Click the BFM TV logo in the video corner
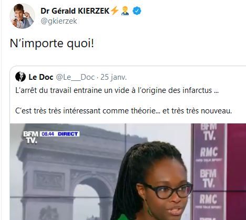 point(30,138)
